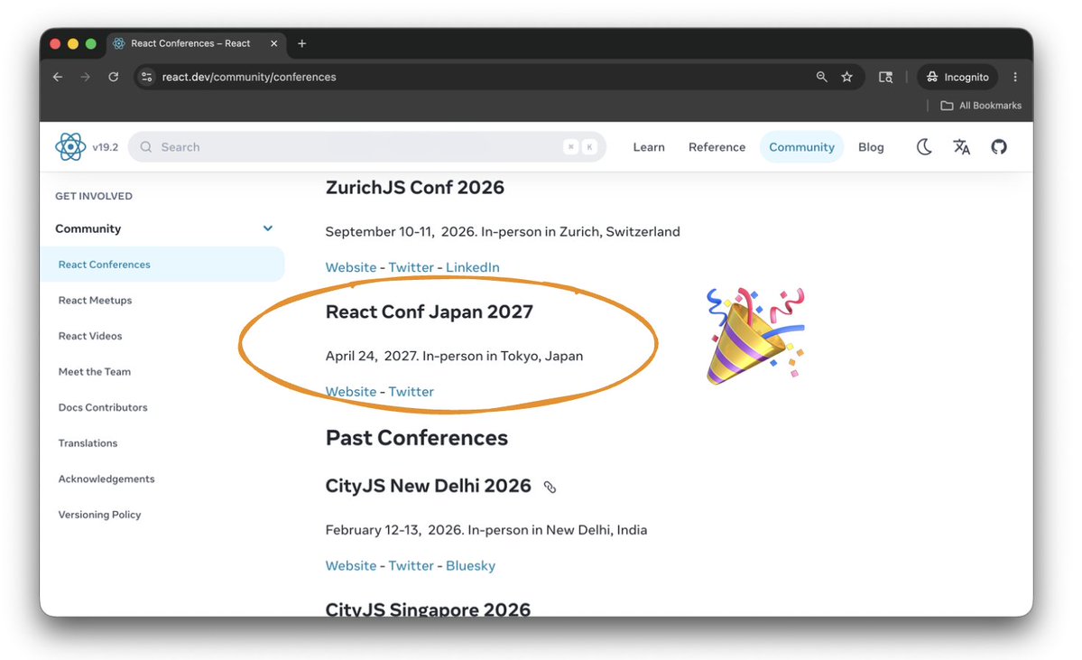
Task: Click the ZurichJS Conf 2026 heading
Action: point(415,187)
